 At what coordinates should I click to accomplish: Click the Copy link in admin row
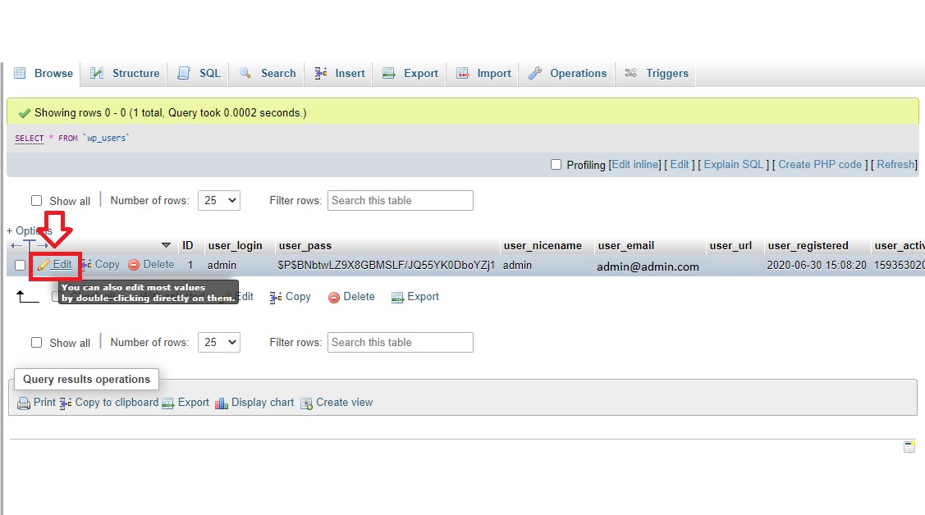coord(108,265)
